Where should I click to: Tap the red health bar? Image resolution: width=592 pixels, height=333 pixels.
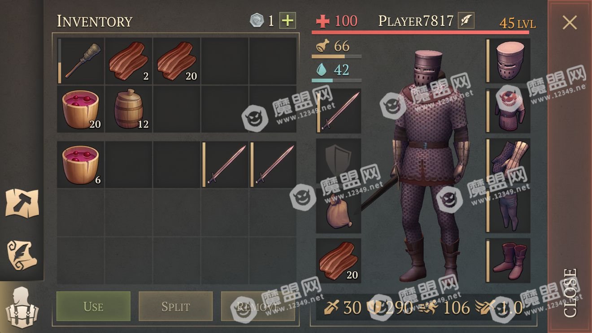pos(420,32)
